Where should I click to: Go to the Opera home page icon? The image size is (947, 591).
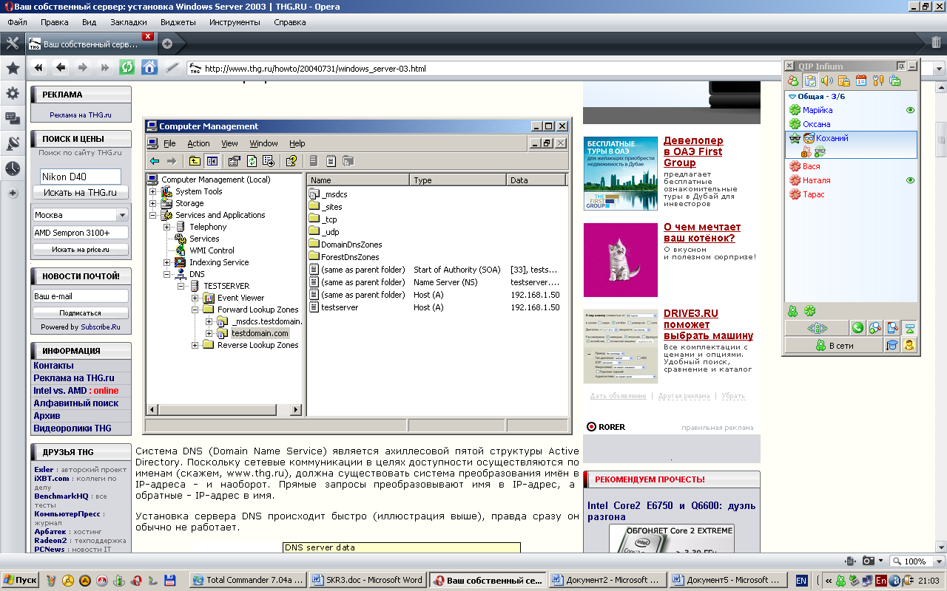point(149,68)
